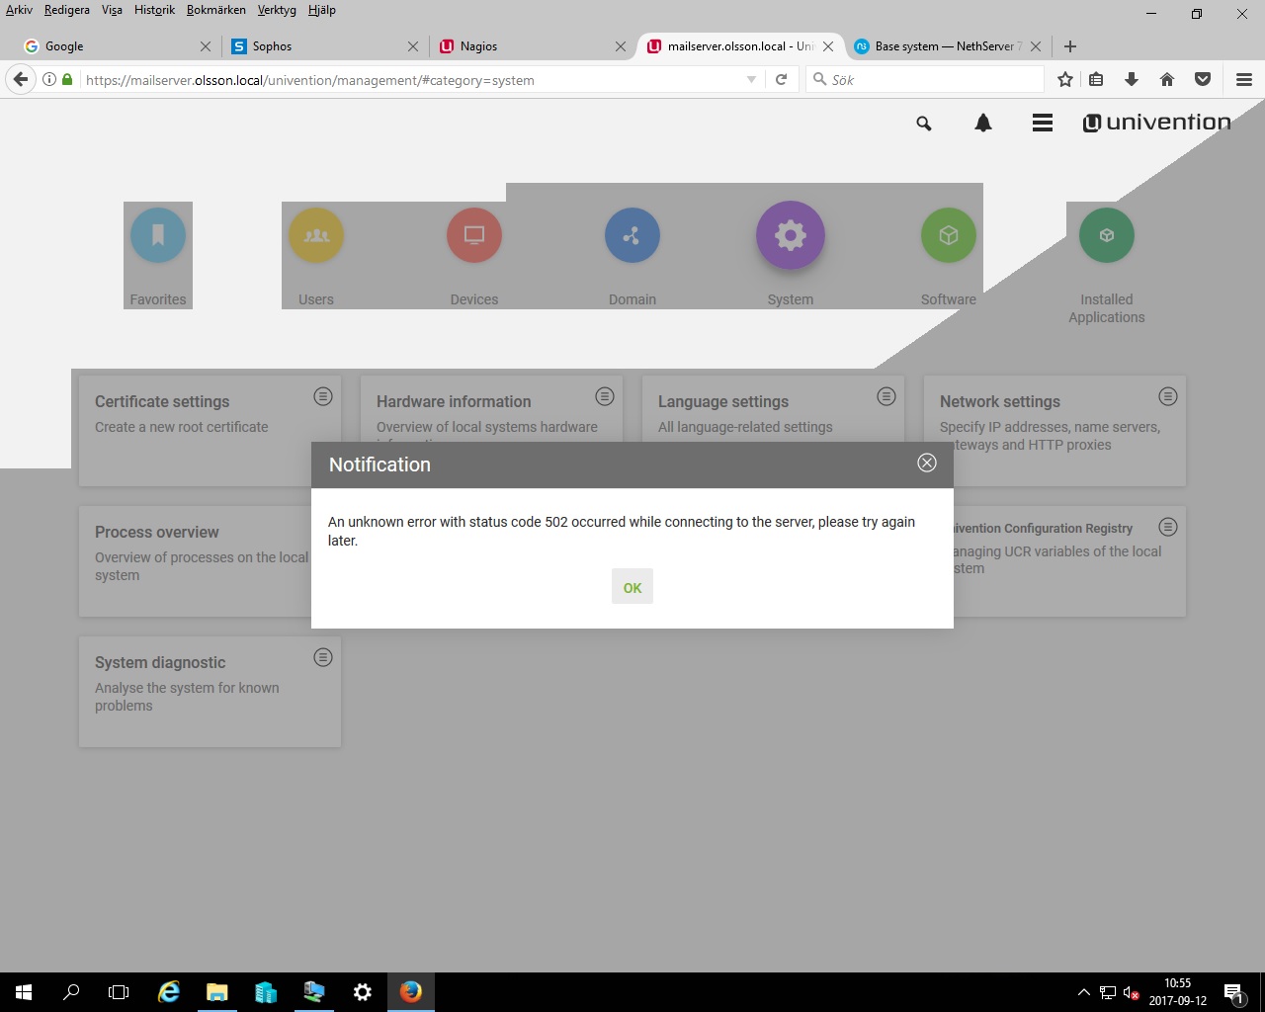
Task: Open the Action Center notification icon
Action: (x=1233, y=992)
